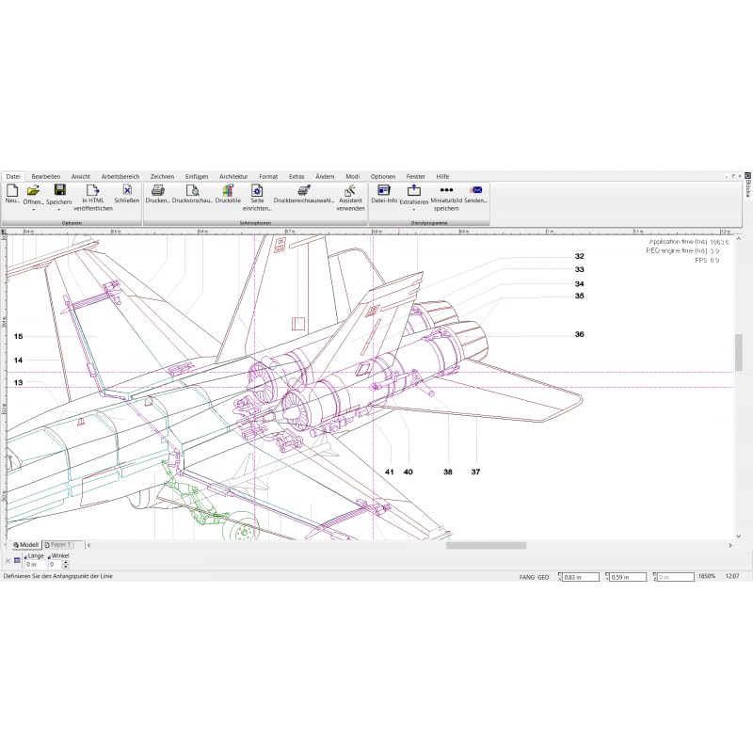Open the Ändern menu
Screen dimensions: 753x753
325,176
